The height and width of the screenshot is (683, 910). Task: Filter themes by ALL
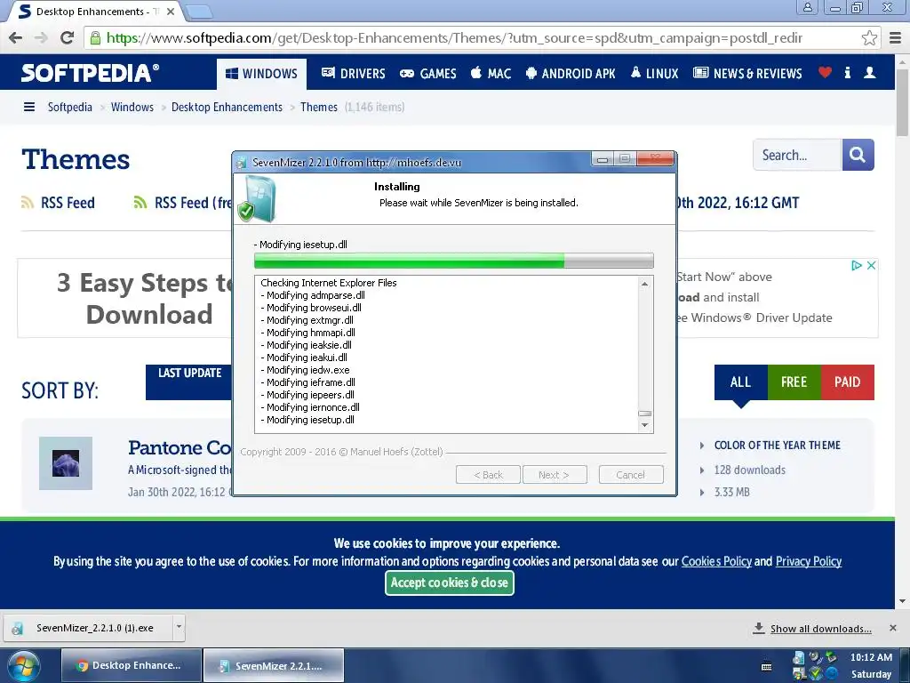(x=740, y=382)
